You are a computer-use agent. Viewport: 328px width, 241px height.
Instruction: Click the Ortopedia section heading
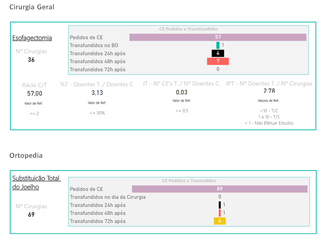[26, 155]
